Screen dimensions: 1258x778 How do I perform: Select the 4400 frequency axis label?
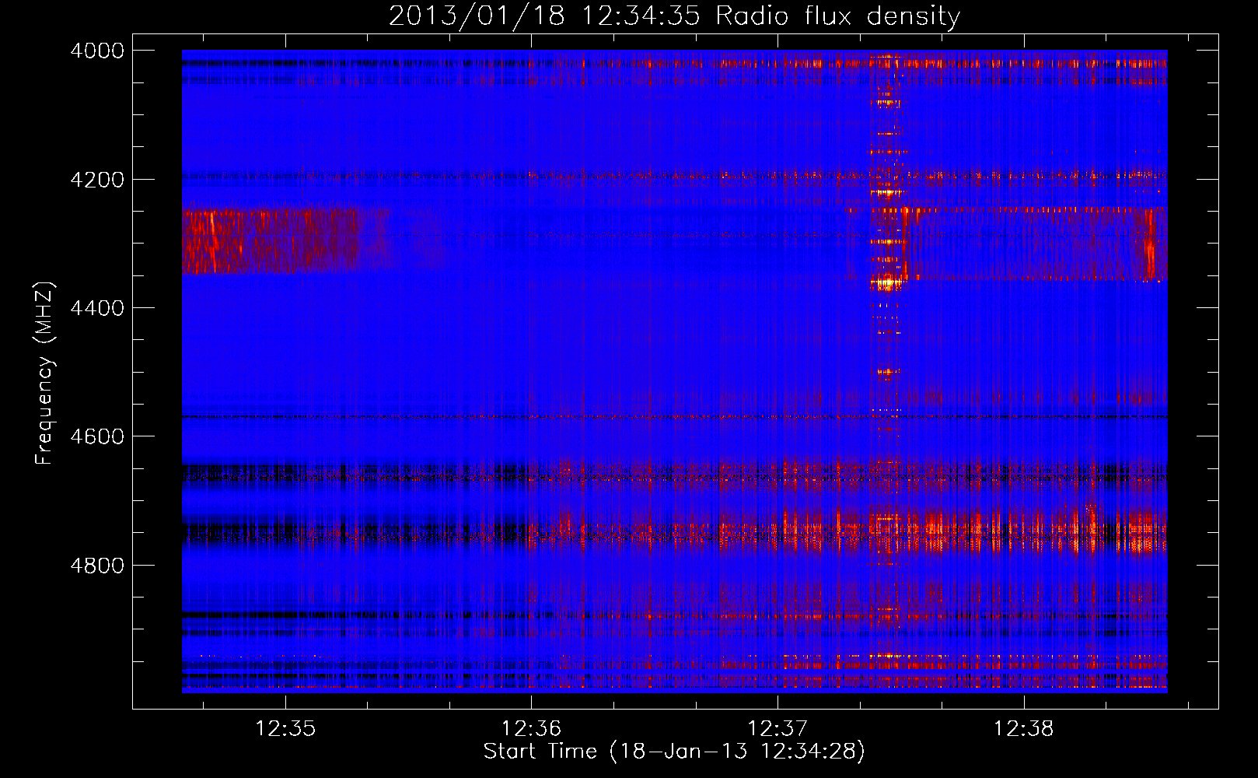click(97, 308)
